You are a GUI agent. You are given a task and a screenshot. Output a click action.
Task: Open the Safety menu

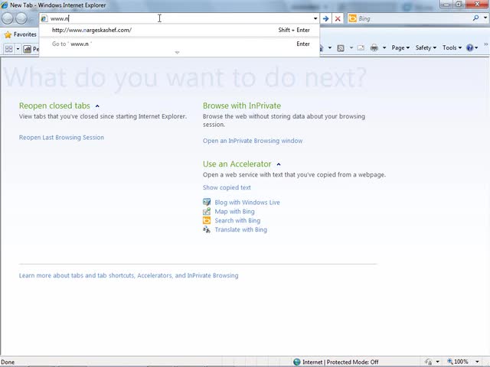426,47
